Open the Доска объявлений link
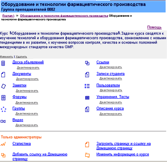This screenshot has width=167, height=162. (x=28, y=62)
